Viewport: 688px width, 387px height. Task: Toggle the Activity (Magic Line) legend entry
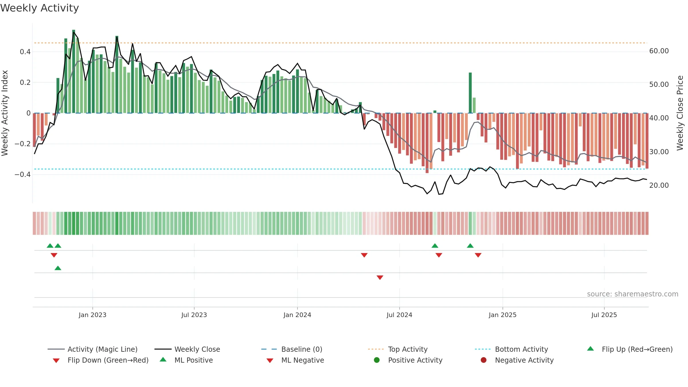(x=93, y=349)
